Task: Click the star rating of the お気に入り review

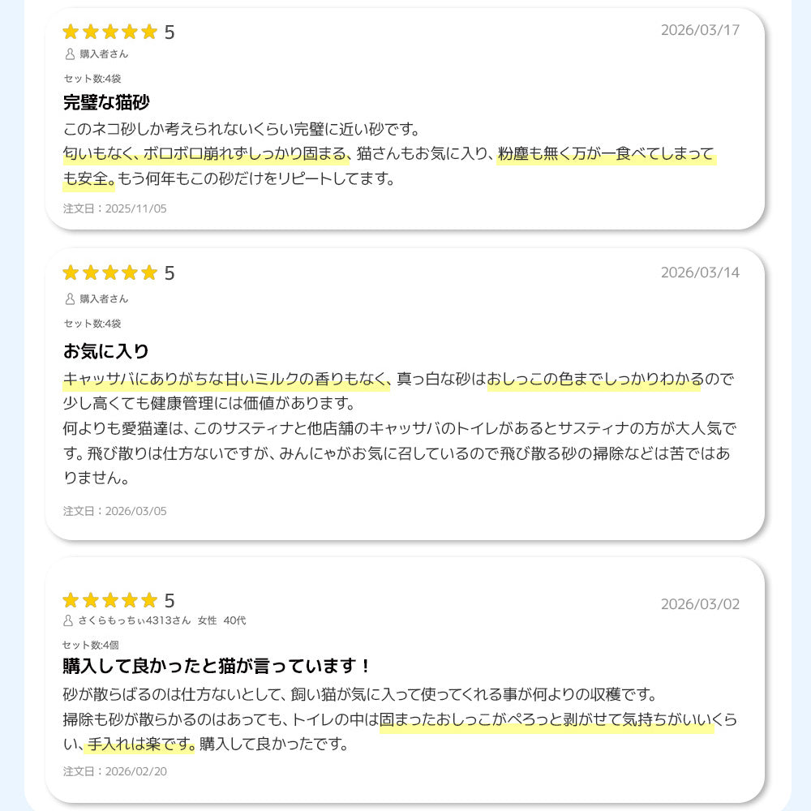Action: pyautogui.click(x=109, y=273)
